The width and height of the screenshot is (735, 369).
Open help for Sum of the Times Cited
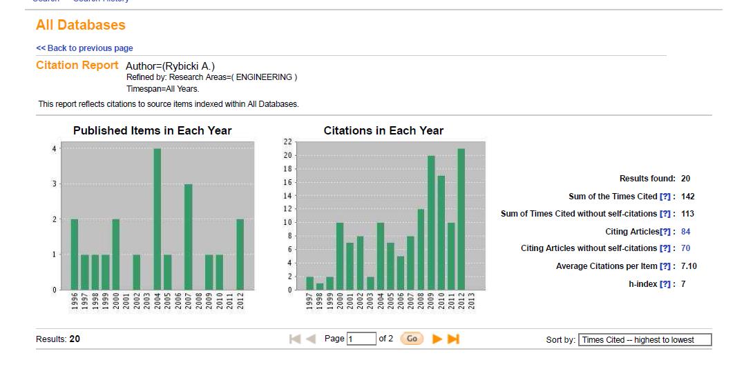pyautogui.click(x=665, y=197)
